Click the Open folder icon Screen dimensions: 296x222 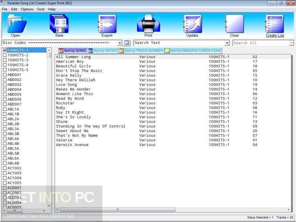coord(17,24)
